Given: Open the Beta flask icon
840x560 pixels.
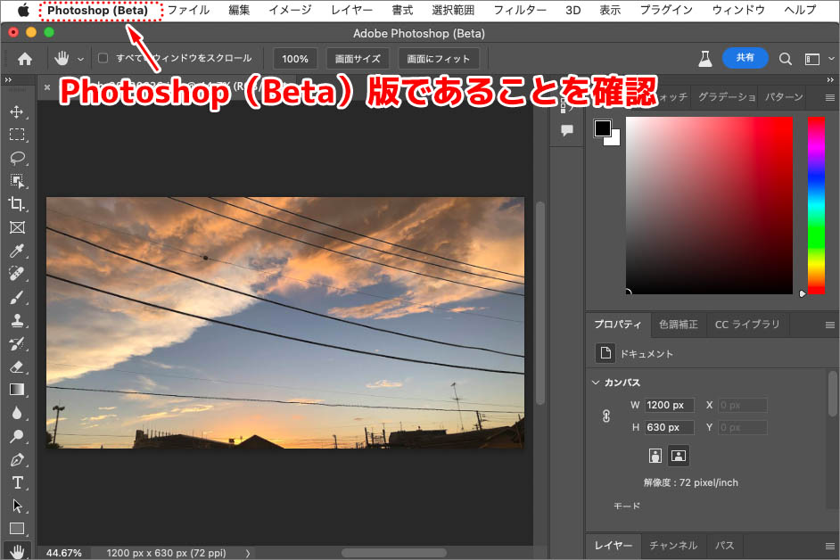Looking at the screenshot, I should [x=705, y=59].
